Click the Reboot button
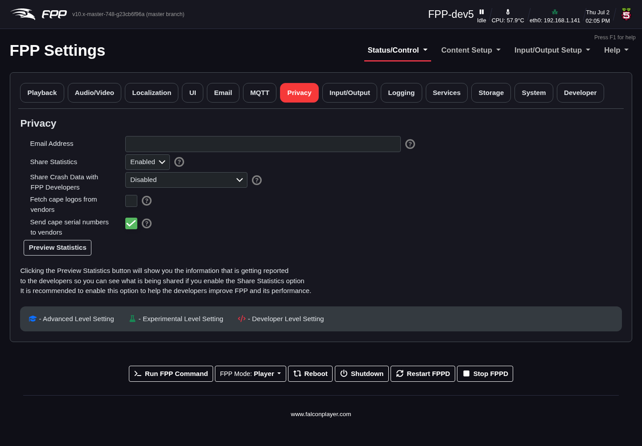 310,374
